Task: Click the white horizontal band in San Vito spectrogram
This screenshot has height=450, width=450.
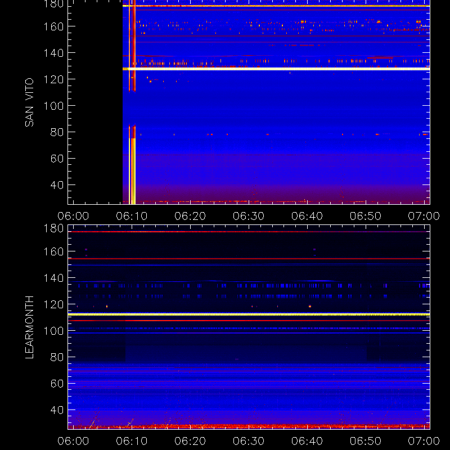Action: coord(276,69)
